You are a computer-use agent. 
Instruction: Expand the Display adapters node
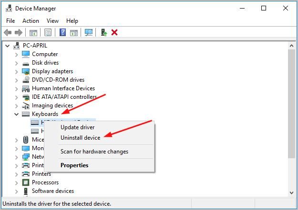click(17, 71)
